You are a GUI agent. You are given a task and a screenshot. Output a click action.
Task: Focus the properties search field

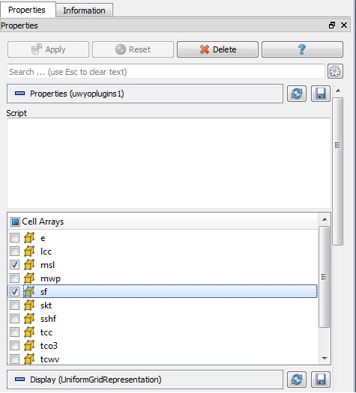[x=166, y=72]
